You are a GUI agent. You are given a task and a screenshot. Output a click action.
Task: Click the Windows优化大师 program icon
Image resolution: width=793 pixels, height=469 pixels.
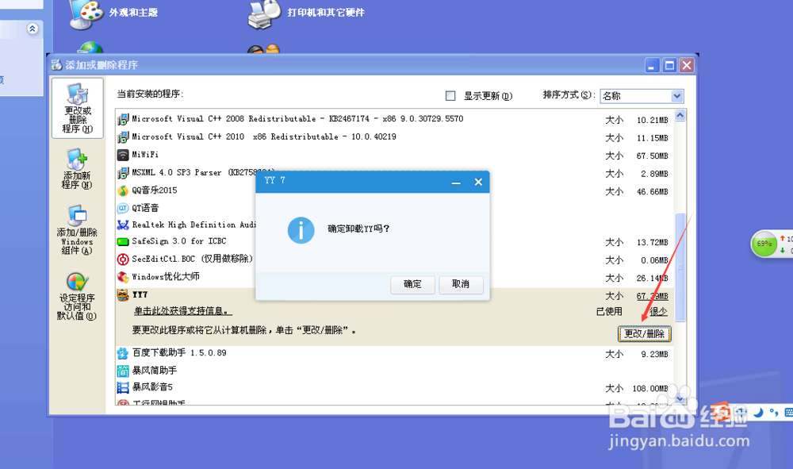tap(123, 277)
